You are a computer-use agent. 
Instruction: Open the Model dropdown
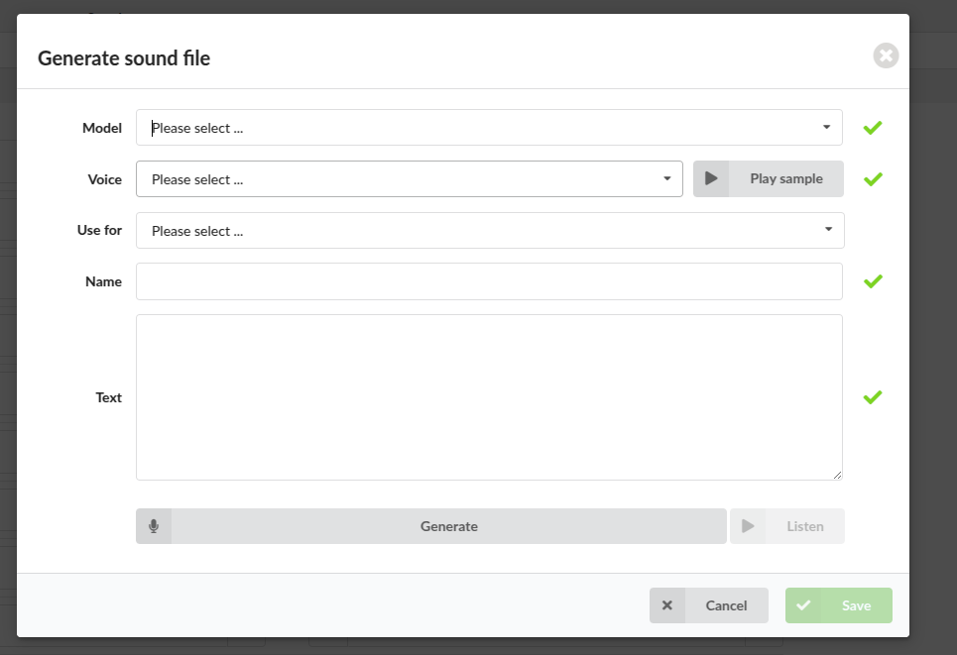pyautogui.click(x=489, y=128)
